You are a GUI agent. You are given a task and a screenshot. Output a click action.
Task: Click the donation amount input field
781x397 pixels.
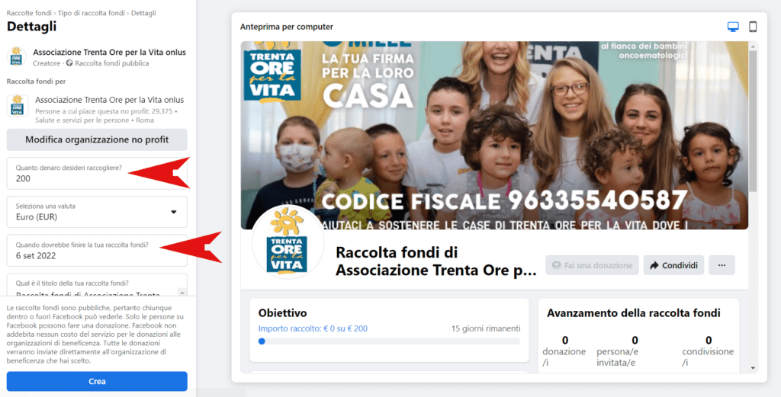97,174
